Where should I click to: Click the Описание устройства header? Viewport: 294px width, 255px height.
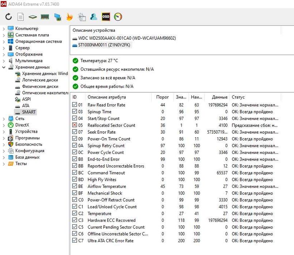(94, 30)
